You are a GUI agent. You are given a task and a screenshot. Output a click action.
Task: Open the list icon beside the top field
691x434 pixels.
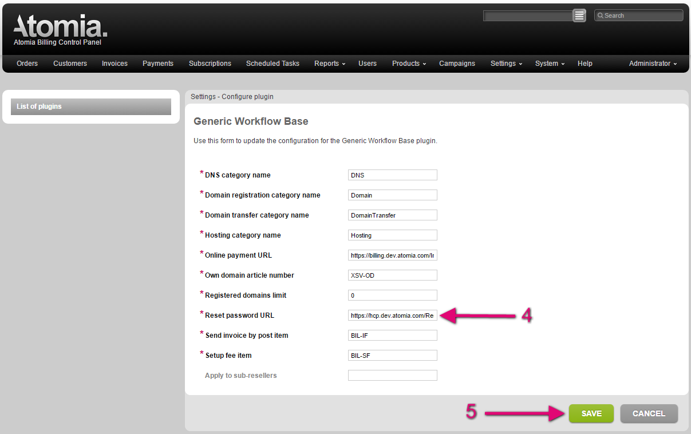coord(579,15)
